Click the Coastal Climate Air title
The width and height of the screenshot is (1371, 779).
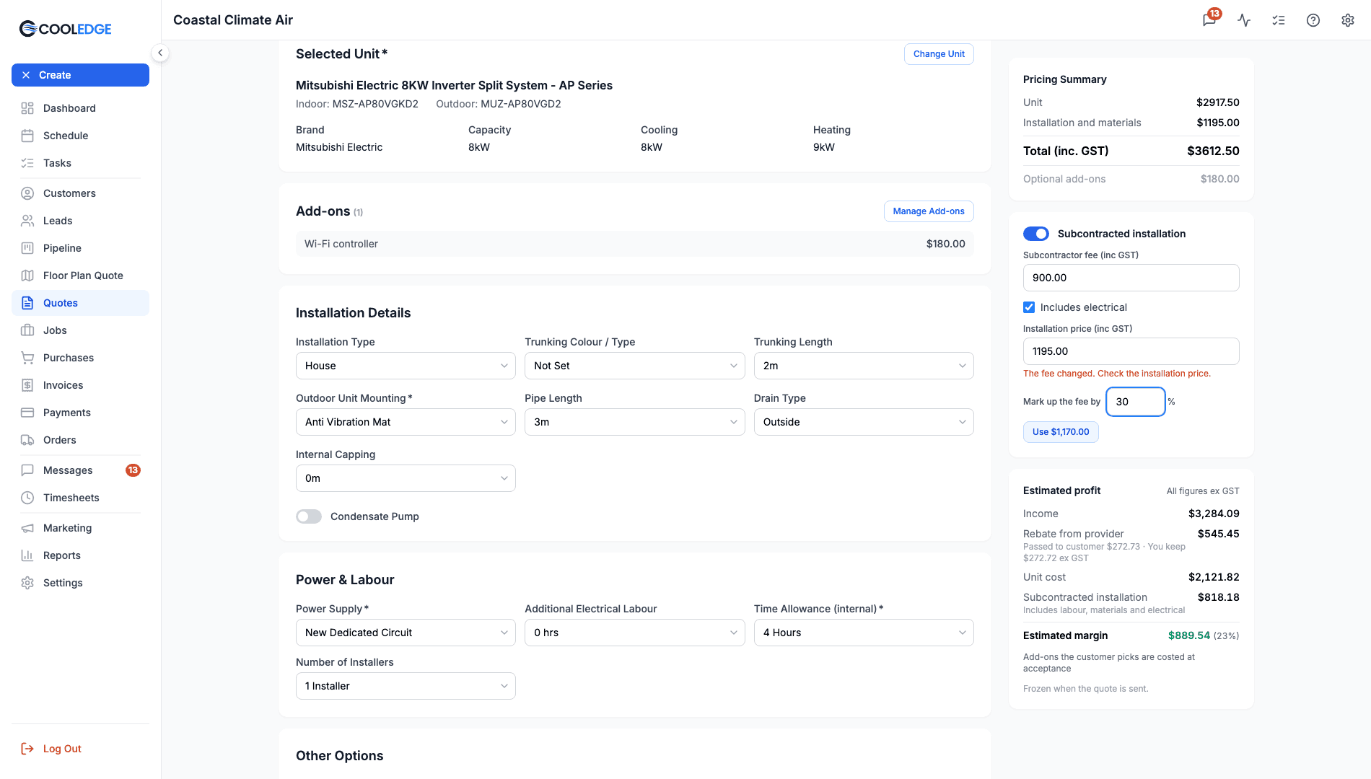click(x=233, y=20)
